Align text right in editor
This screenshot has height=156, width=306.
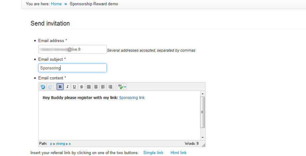110,87
